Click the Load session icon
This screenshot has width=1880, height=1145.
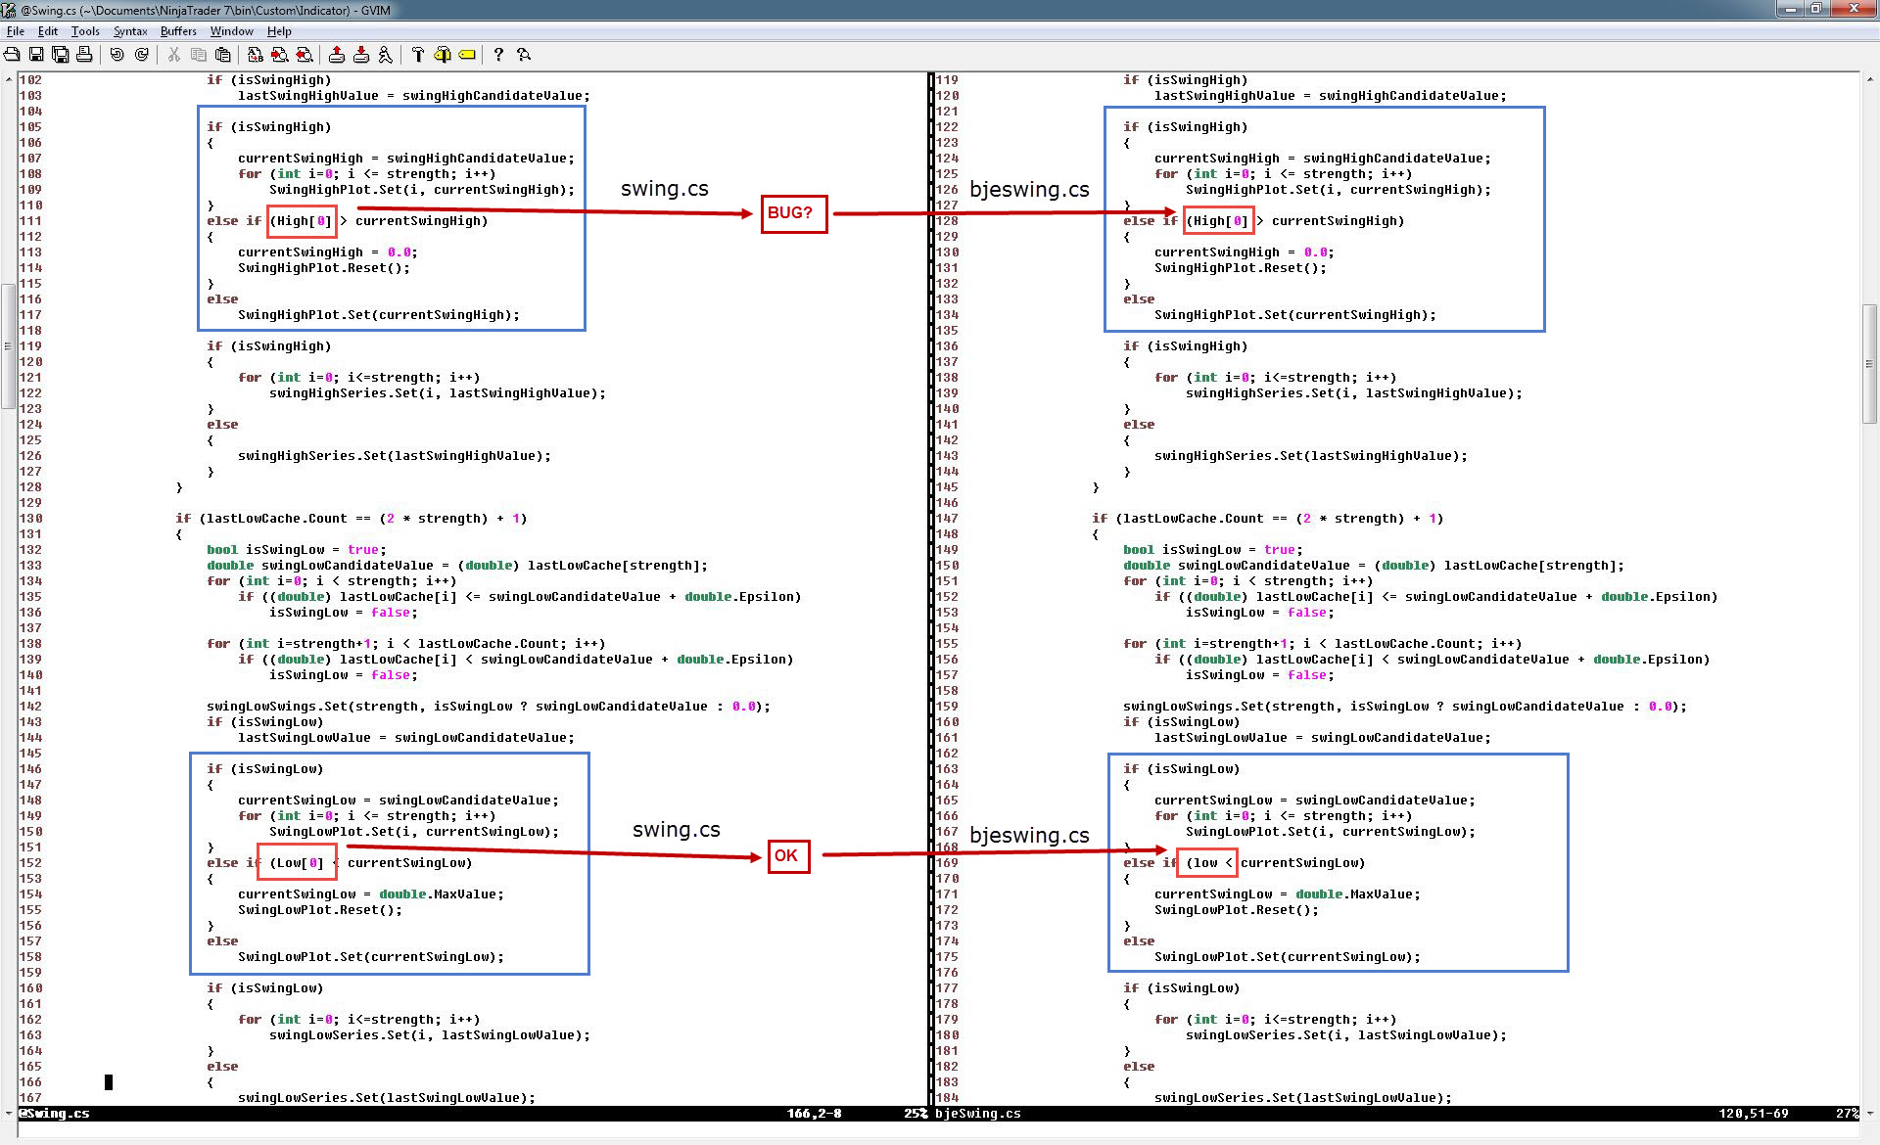[337, 55]
